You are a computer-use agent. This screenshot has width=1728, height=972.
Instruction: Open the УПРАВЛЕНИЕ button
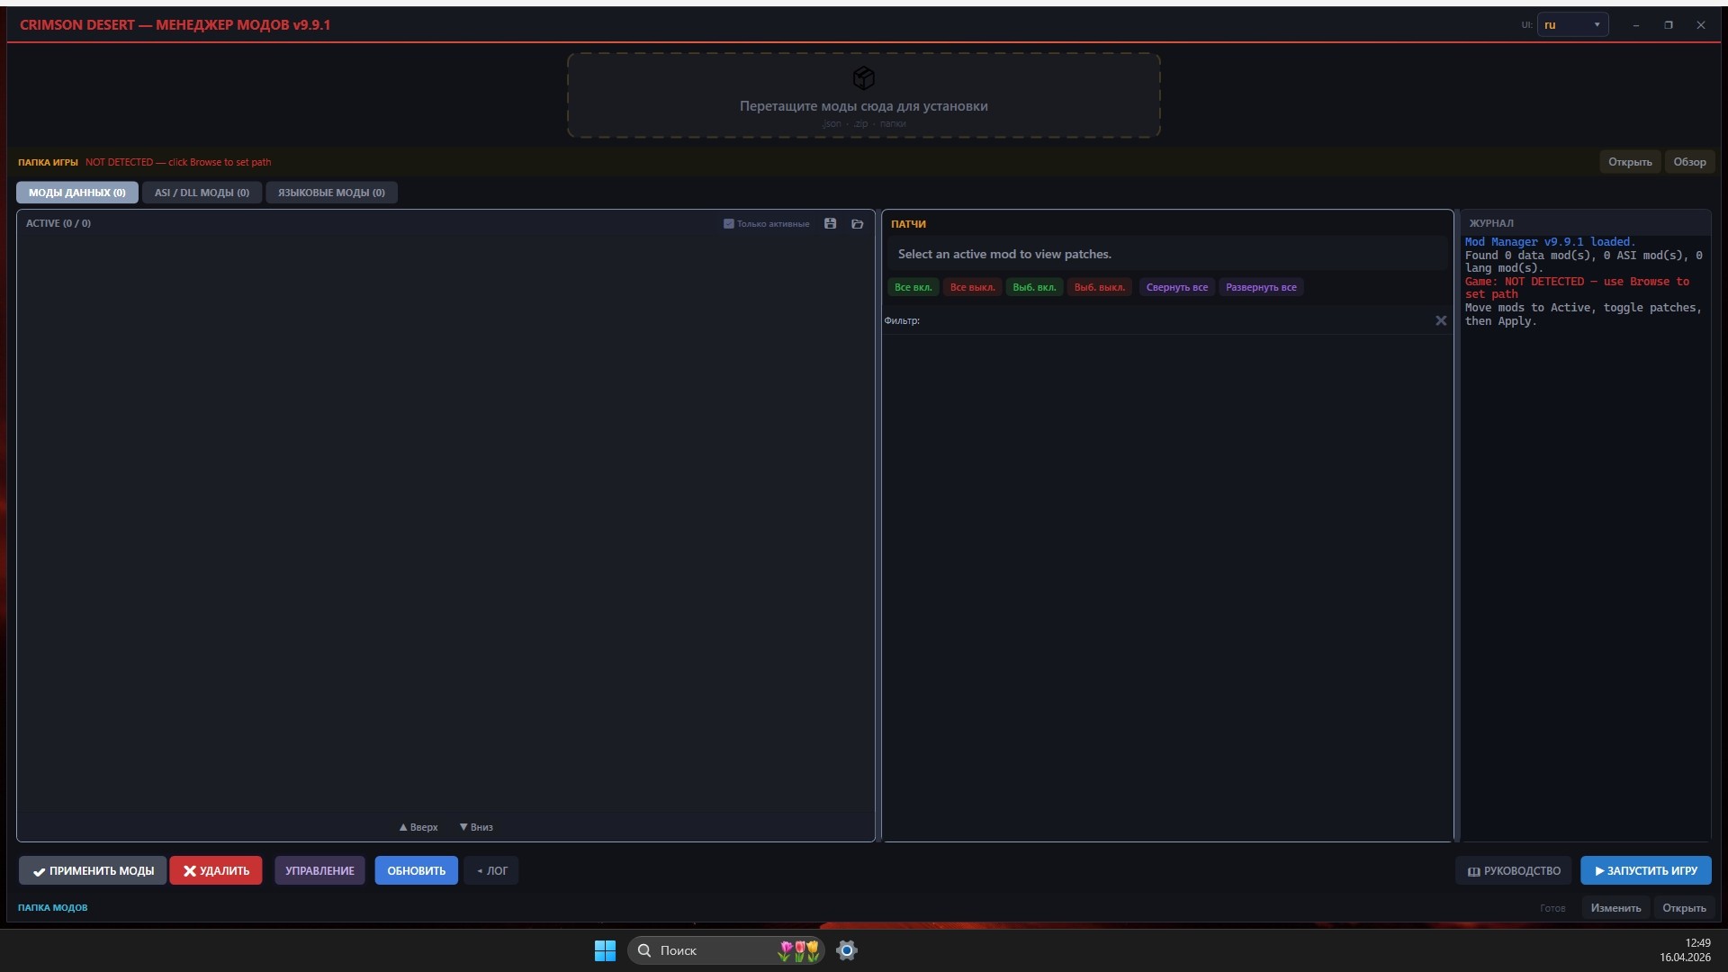(x=319, y=870)
